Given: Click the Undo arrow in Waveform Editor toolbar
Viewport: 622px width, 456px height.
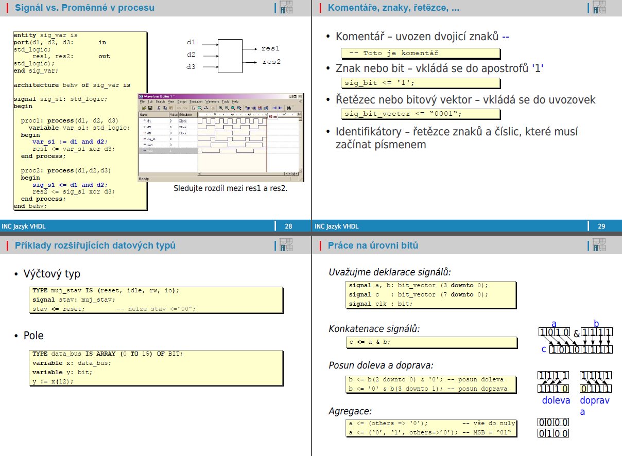Looking at the screenshot, I should point(179,108).
